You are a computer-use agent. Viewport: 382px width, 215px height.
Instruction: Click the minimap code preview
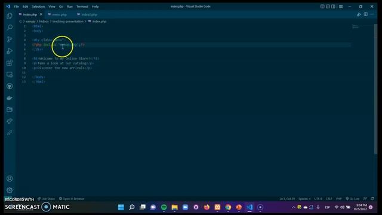356,26
